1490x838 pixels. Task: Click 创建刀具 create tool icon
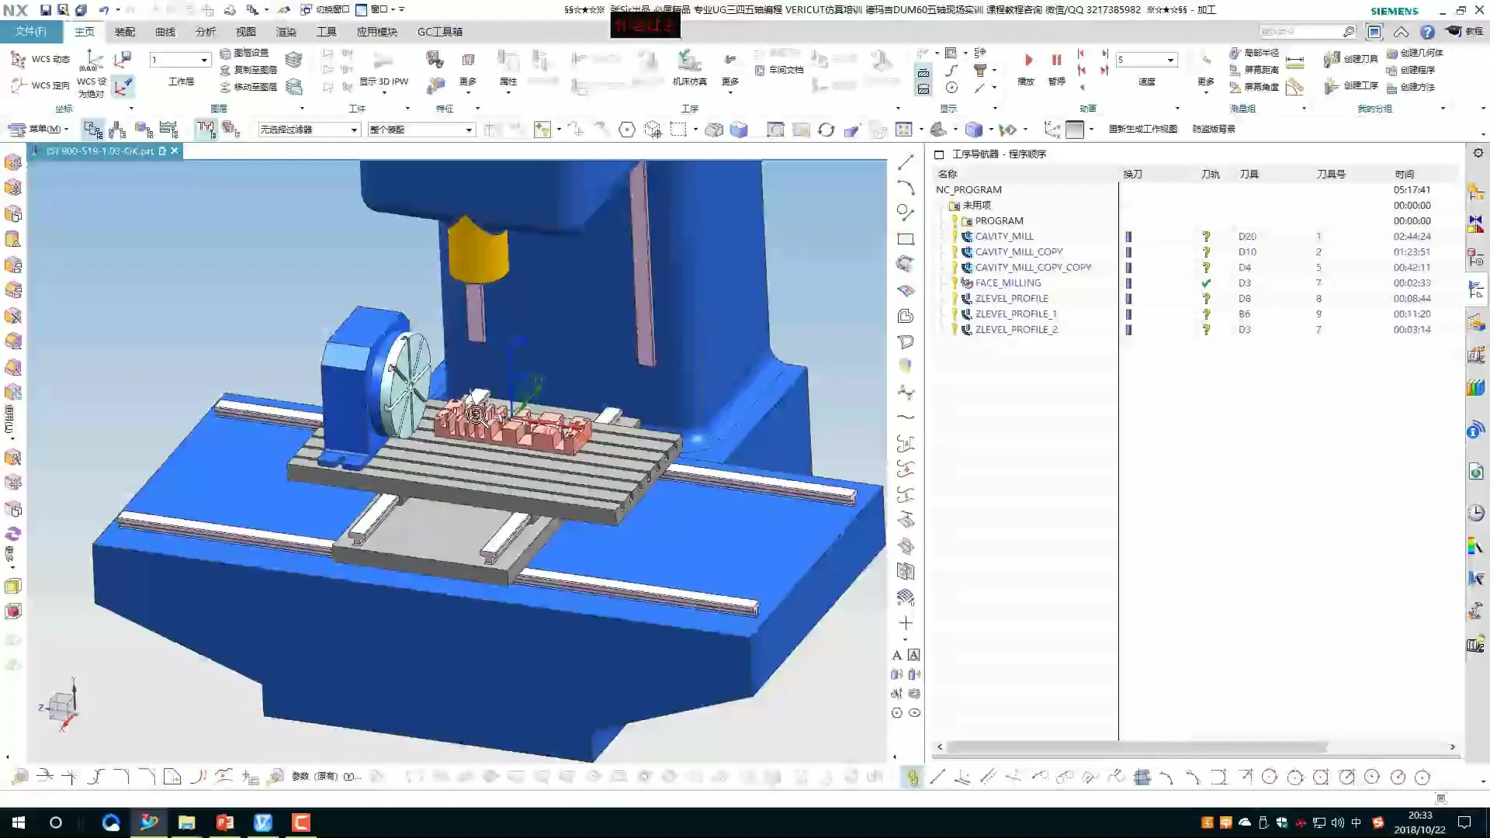tap(1332, 59)
